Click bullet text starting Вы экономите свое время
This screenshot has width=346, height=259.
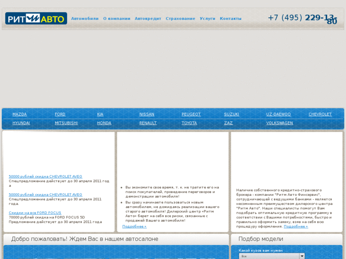[172, 192]
